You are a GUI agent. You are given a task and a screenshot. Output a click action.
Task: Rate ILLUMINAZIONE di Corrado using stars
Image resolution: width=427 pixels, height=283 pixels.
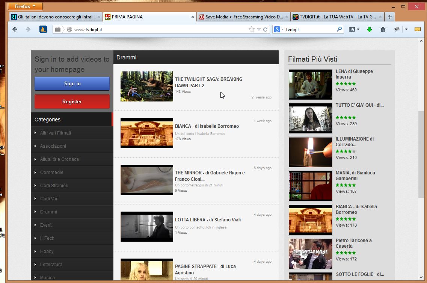coord(346,151)
